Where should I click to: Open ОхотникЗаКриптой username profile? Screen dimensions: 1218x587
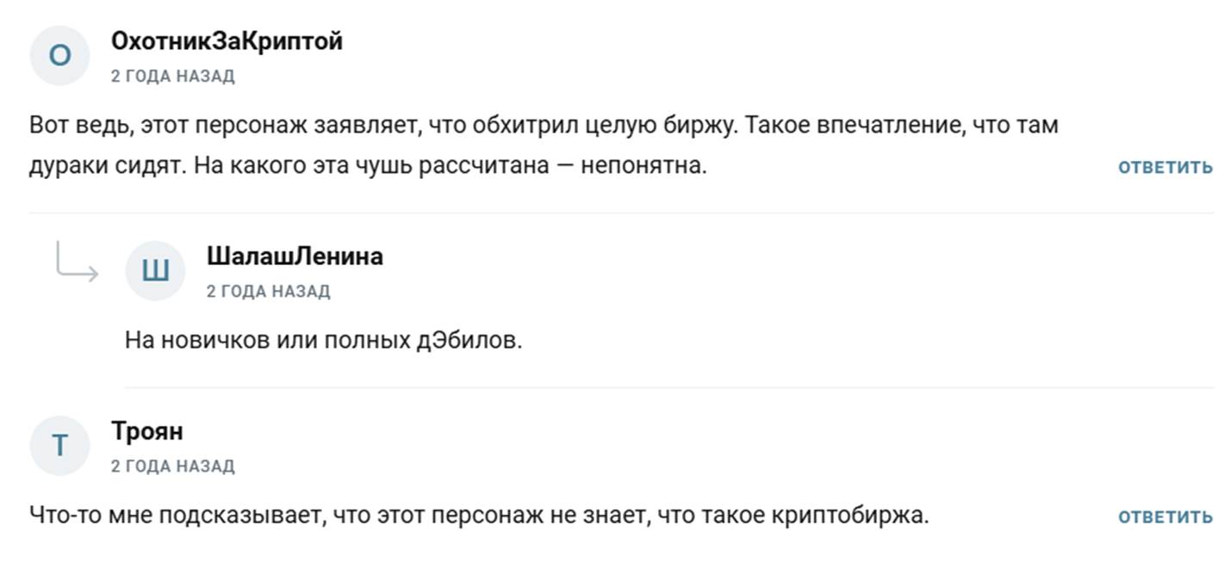pos(227,40)
